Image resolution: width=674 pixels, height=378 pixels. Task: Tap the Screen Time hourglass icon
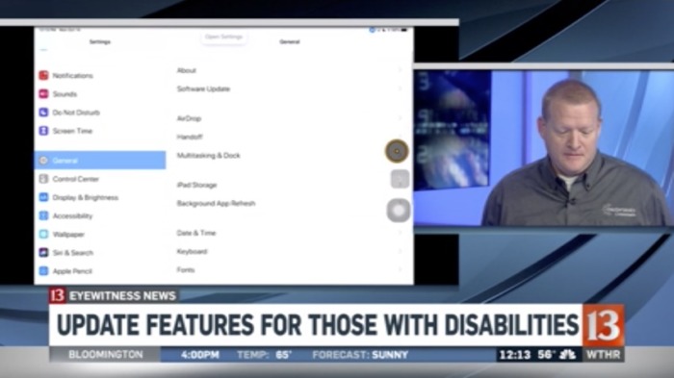point(43,131)
